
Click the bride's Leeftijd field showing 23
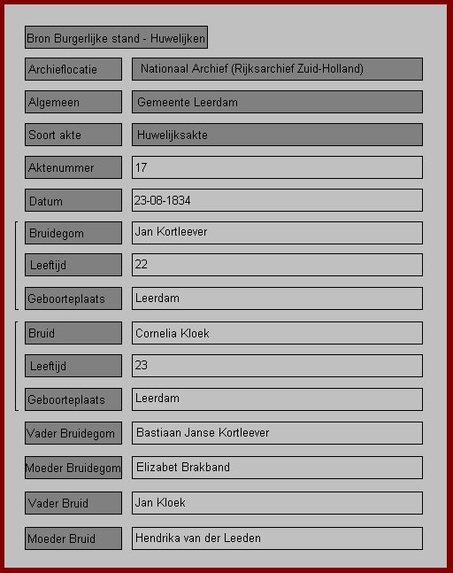[277, 366]
